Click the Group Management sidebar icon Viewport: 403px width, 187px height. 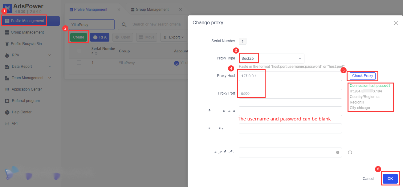(x=7, y=32)
